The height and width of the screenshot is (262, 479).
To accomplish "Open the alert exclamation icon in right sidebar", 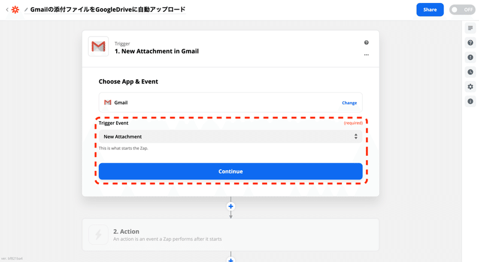I will pyautogui.click(x=470, y=58).
